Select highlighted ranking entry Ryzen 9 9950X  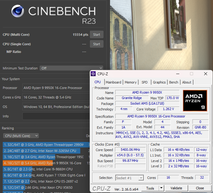tap(46, 163)
